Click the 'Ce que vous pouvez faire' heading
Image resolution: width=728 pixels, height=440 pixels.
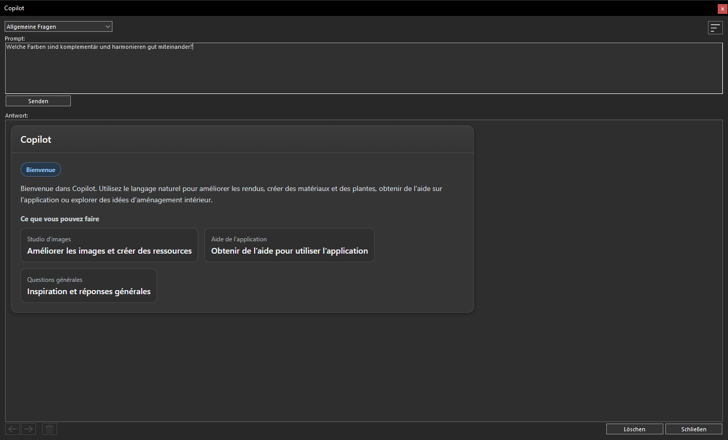[60, 219]
